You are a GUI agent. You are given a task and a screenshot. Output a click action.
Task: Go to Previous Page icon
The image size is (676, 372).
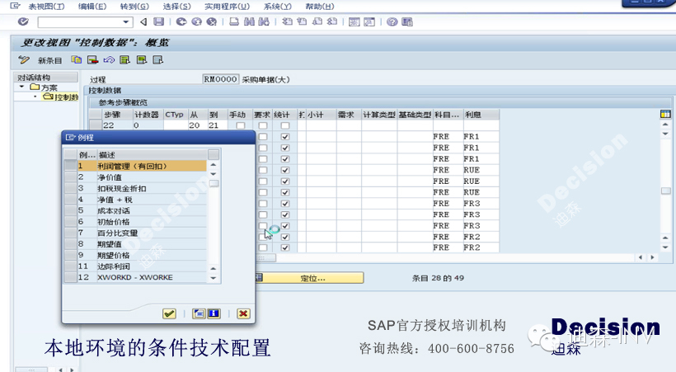tap(303, 21)
